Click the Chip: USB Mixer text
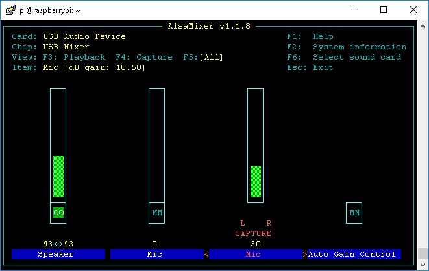 51,47
